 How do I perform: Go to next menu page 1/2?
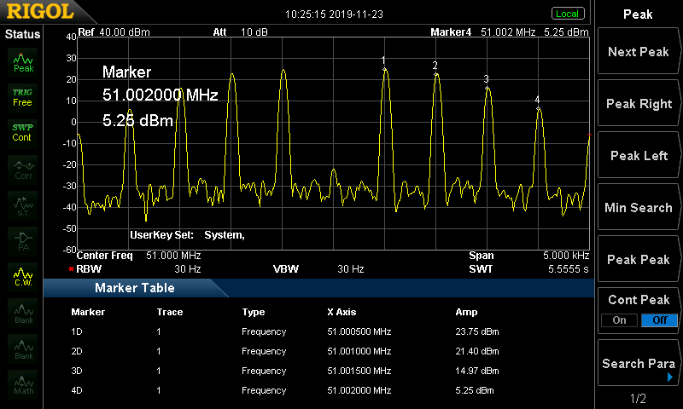pos(638,398)
